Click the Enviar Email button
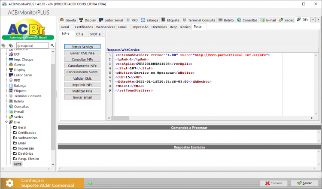Viewport: 322px width, 189px height. [x=82, y=97]
